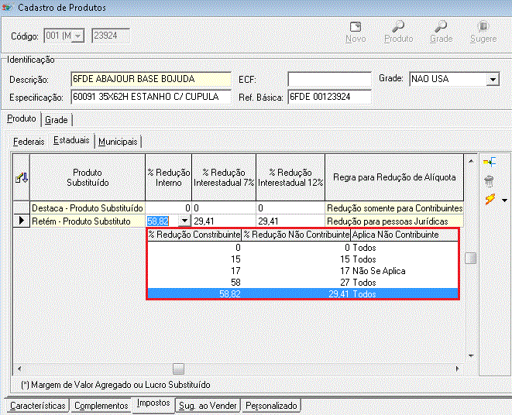Select the current row arrow indicator
The height and width of the screenshot is (415, 512).
22,221
